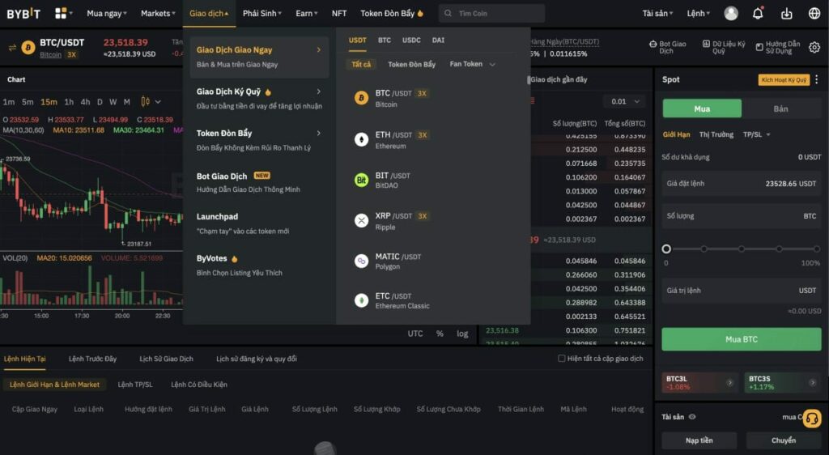Click the swap pair arrows icon
This screenshot has width=829, height=455.
(x=12, y=48)
